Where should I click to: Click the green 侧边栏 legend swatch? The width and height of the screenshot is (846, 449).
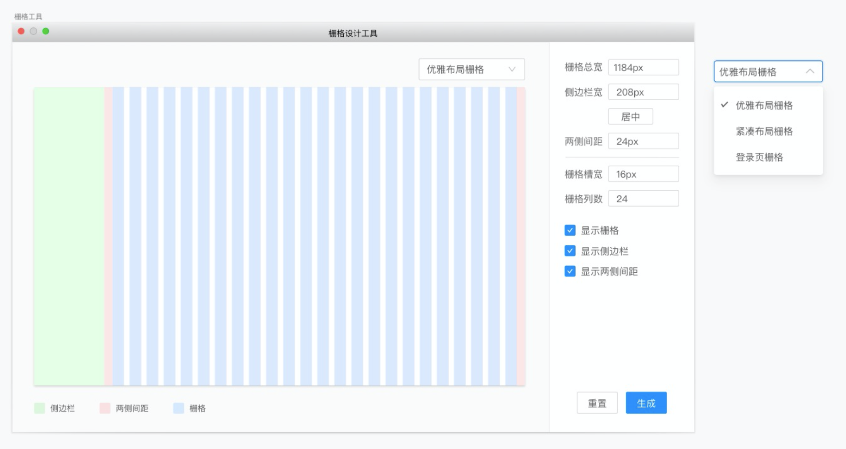pos(40,408)
